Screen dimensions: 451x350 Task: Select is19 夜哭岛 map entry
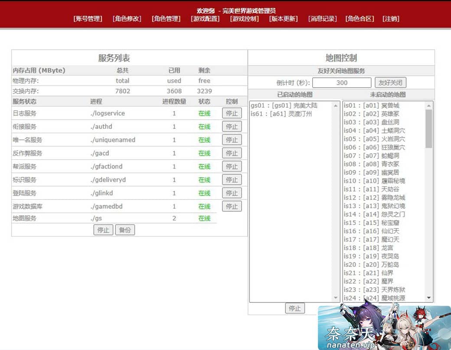coord(384,256)
